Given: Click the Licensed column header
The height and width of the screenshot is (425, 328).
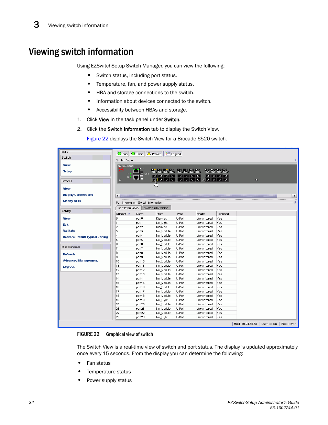Looking at the screenshot, I should click(226, 214).
